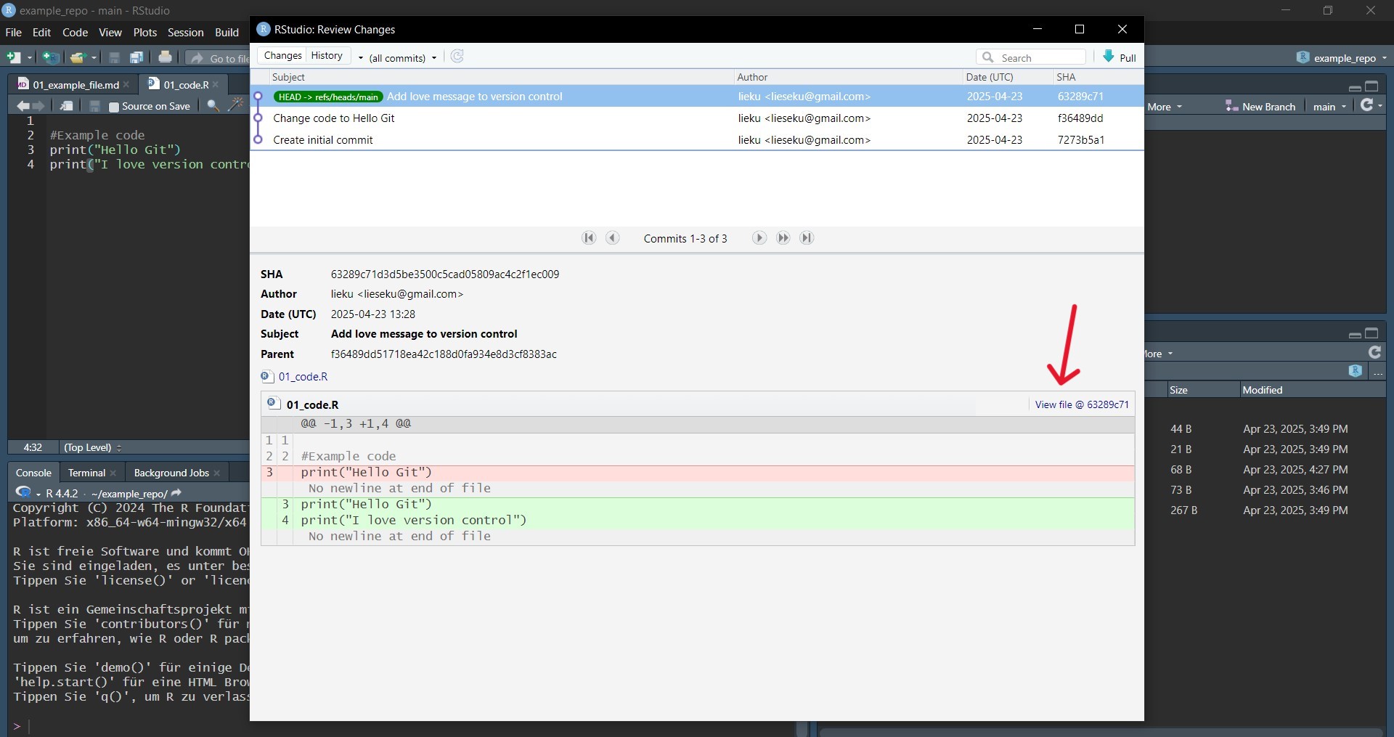Viewport: 1394px width, 737px height.
Task: Click the refresh icon in Review Changes toolbar
Action: coord(457,57)
